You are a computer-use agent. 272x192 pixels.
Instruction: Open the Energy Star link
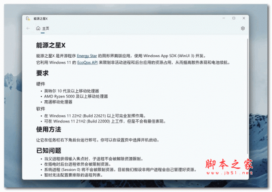[x=87, y=56]
